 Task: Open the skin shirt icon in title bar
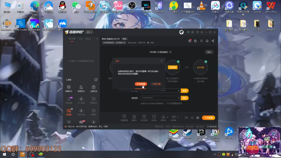tap(197, 32)
